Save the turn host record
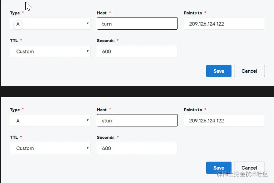This screenshot has width=274, height=183. click(219, 71)
